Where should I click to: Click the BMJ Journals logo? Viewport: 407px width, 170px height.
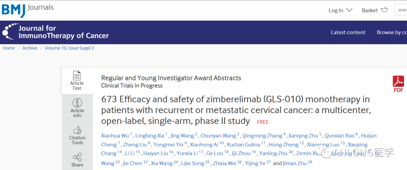click(x=28, y=9)
